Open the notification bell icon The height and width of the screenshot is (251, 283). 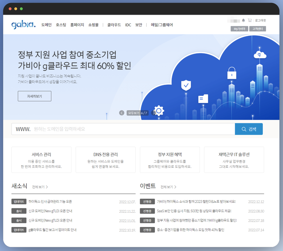pyautogui.click(x=243, y=20)
